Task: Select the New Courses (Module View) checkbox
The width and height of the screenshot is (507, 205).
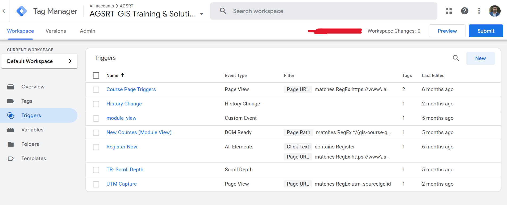Action: (x=96, y=133)
